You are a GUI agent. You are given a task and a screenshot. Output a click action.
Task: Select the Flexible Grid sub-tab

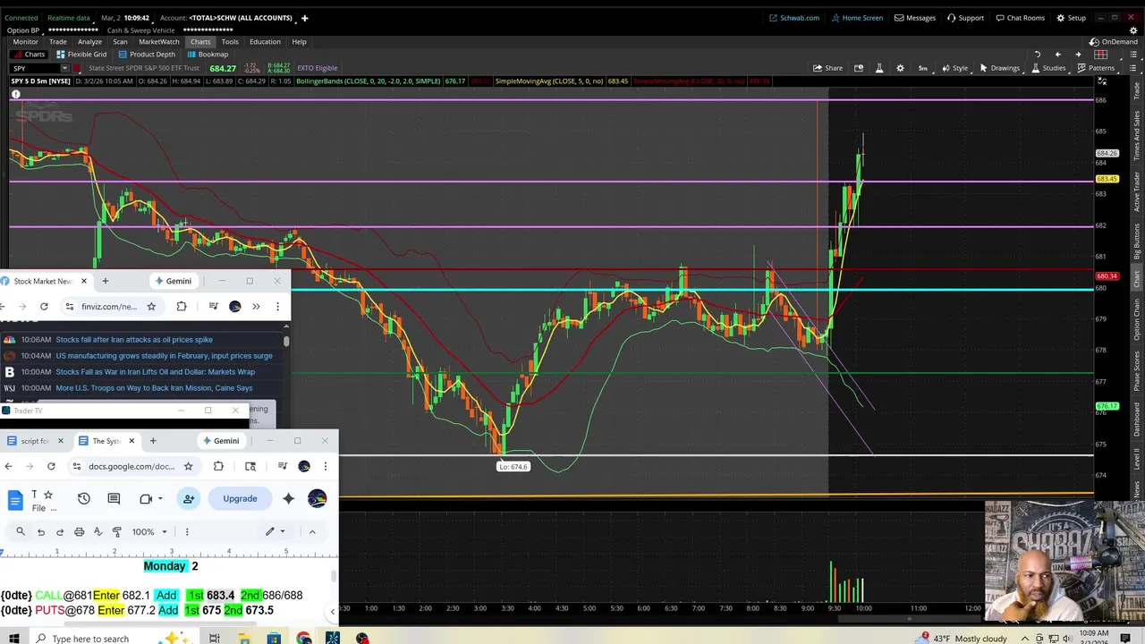(81, 55)
